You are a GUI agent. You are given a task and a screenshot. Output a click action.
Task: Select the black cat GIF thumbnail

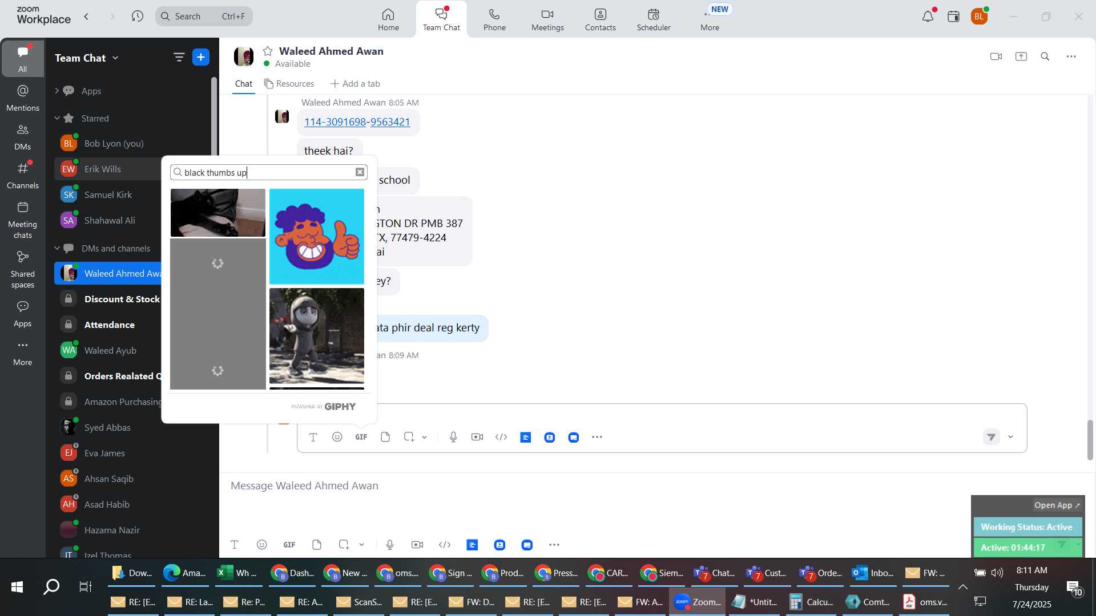click(x=218, y=213)
